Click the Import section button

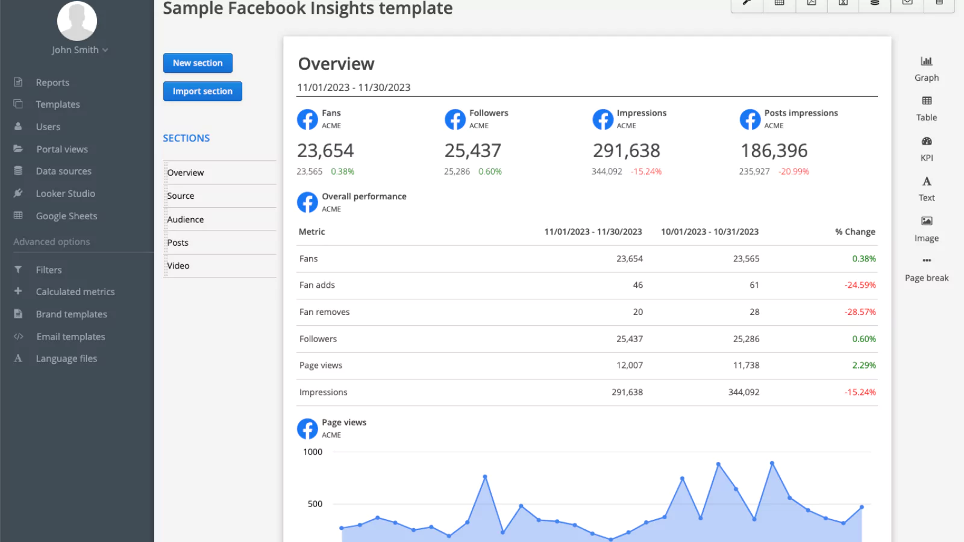202,91
